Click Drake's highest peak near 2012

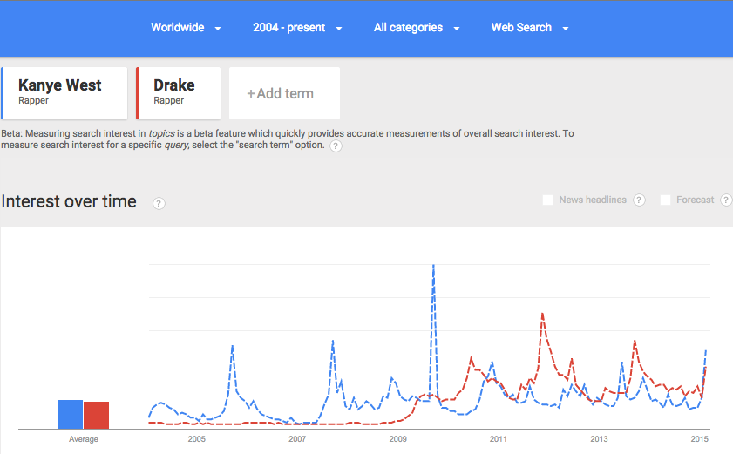point(542,315)
